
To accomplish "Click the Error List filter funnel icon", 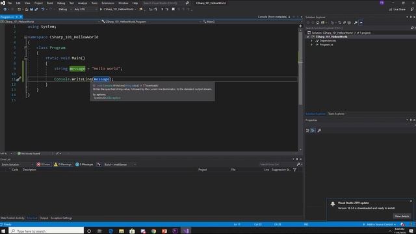I will point(294,170).
